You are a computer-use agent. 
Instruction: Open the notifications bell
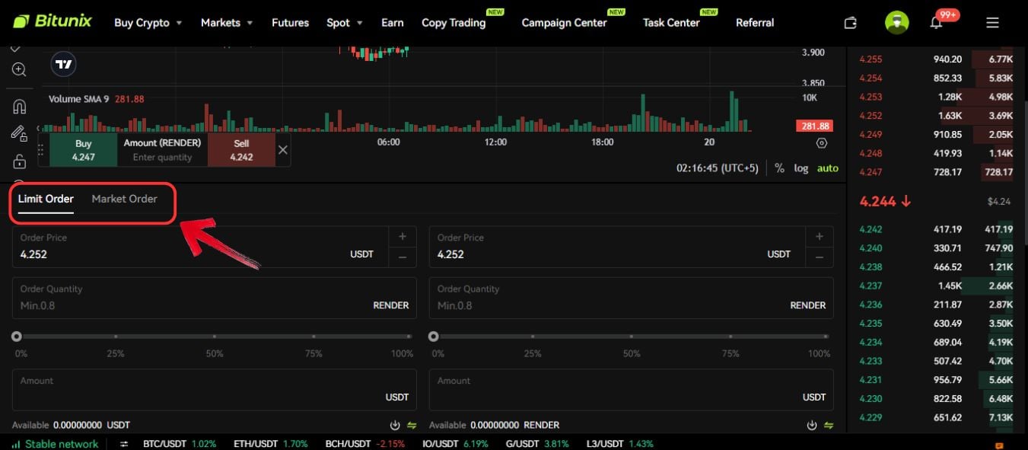click(937, 23)
